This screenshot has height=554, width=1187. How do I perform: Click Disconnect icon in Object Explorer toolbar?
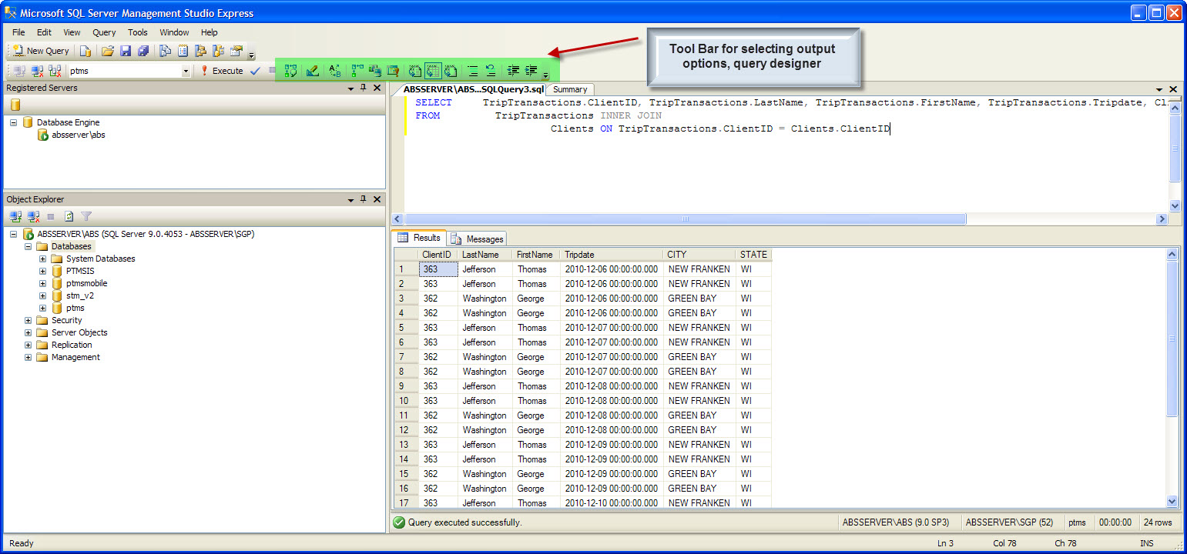tap(33, 217)
